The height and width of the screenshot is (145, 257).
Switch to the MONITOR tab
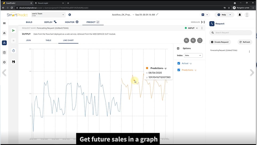[x=72, y=22]
